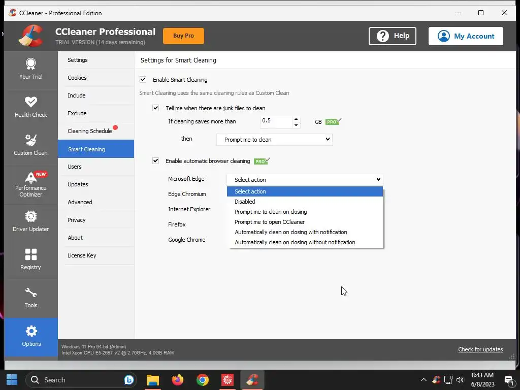Image resolution: width=520 pixels, height=390 pixels.
Task: Launch Google Chrome from taskbar
Action: 202,380
